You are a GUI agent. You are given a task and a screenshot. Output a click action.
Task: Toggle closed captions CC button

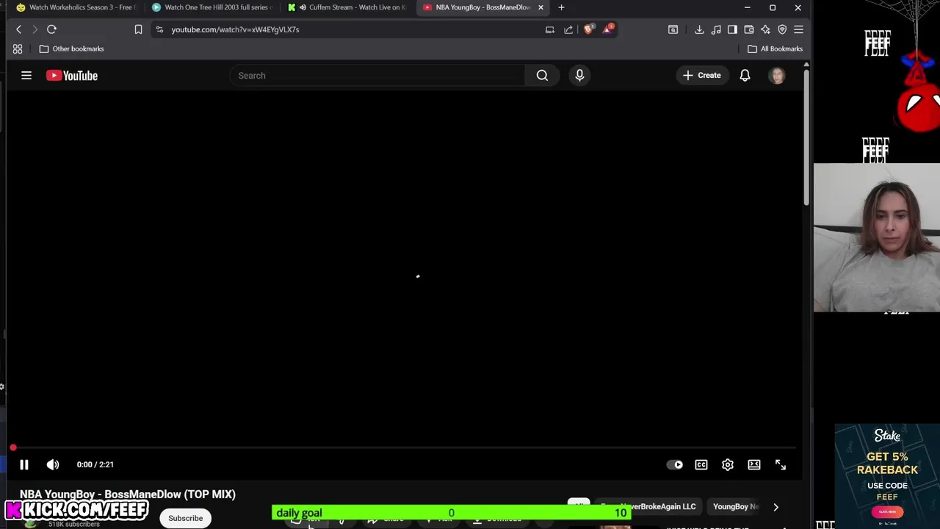701,464
